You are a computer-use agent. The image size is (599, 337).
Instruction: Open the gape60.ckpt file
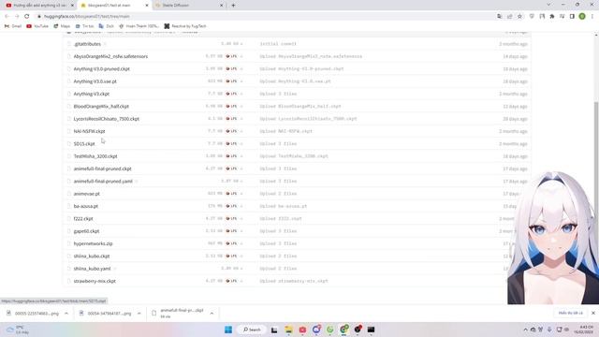tap(86, 231)
